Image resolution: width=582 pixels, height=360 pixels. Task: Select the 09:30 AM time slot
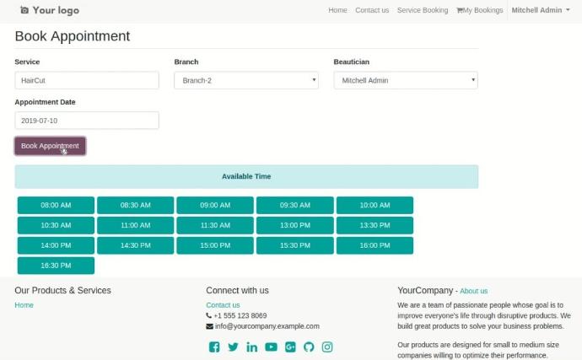(x=295, y=205)
